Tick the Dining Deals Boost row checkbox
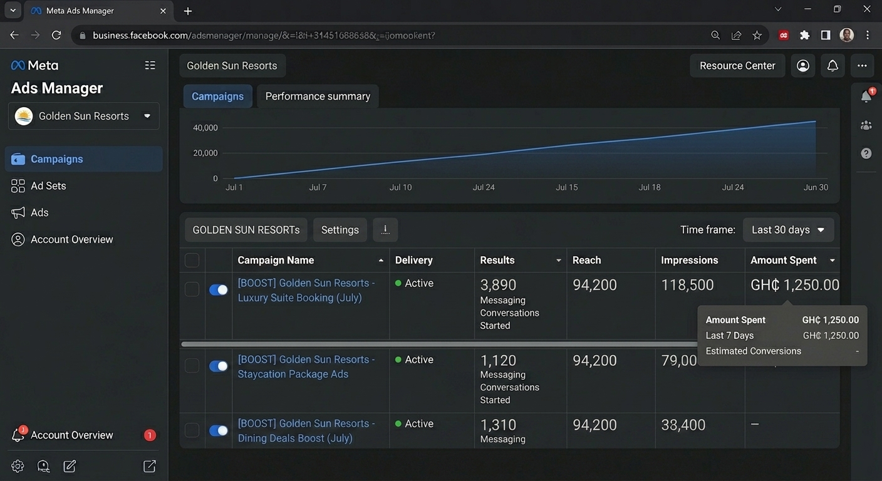 point(192,430)
